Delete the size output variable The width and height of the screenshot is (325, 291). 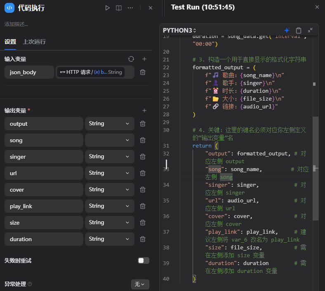tap(143, 223)
